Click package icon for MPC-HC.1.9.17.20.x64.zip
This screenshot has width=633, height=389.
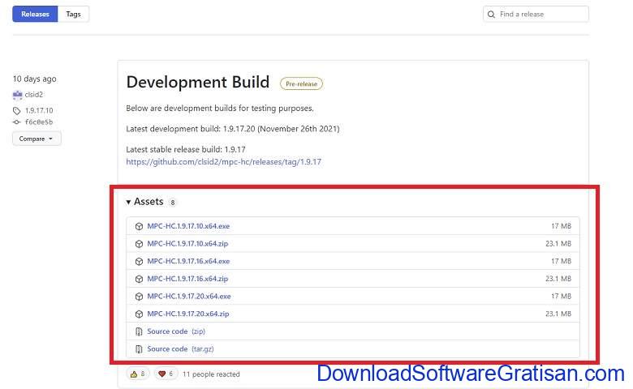click(139, 314)
